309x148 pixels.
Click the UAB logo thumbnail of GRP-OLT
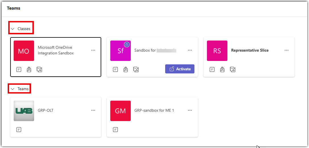[24, 111]
